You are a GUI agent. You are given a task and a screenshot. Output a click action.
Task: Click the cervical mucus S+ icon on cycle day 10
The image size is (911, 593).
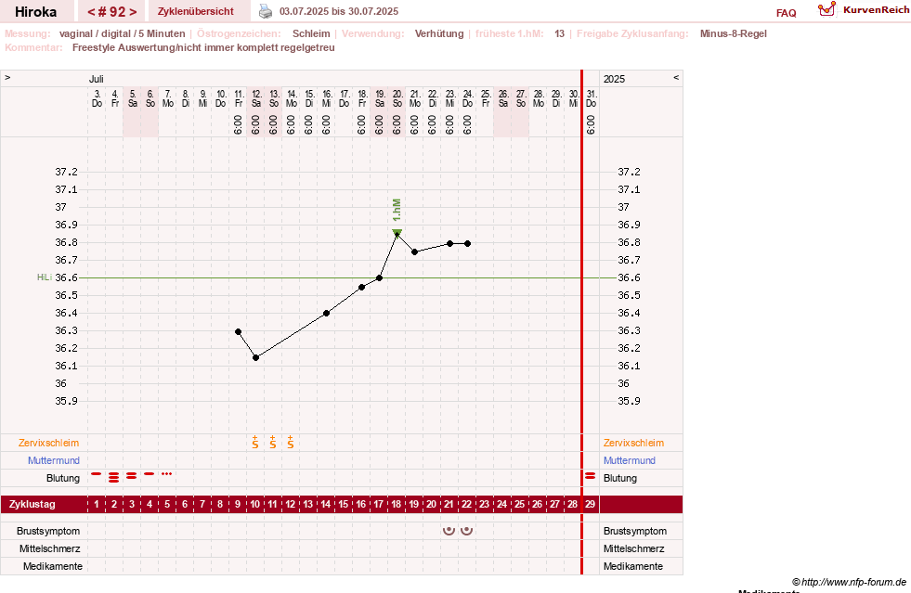tap(255, 443)
